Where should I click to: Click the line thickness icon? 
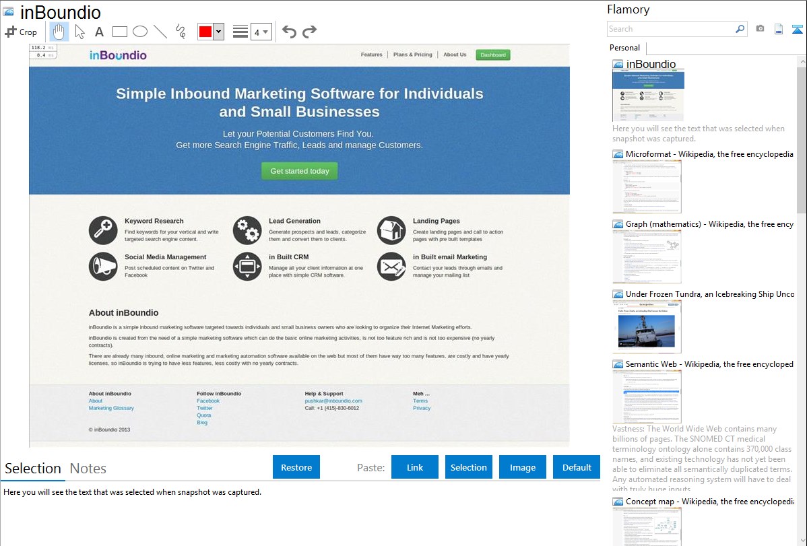coord(240,32)
